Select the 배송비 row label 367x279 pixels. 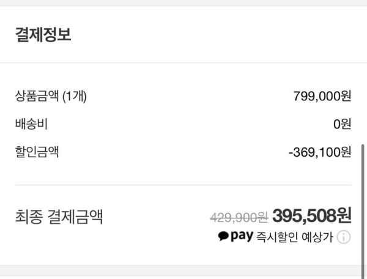[31, 124]
